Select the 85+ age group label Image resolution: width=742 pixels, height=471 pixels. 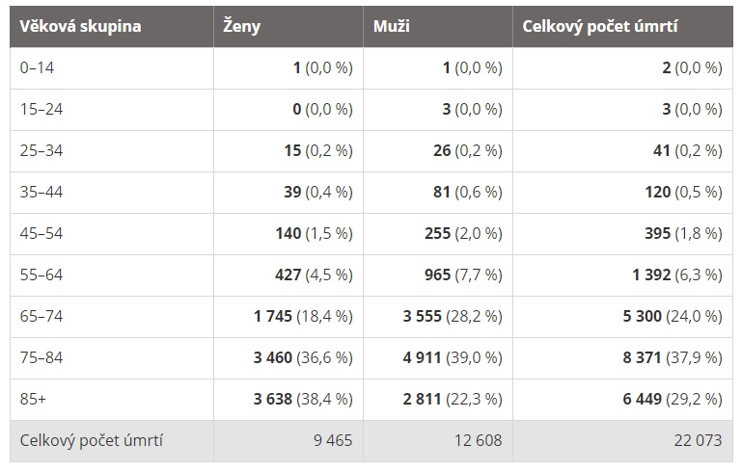coord(33,399)
